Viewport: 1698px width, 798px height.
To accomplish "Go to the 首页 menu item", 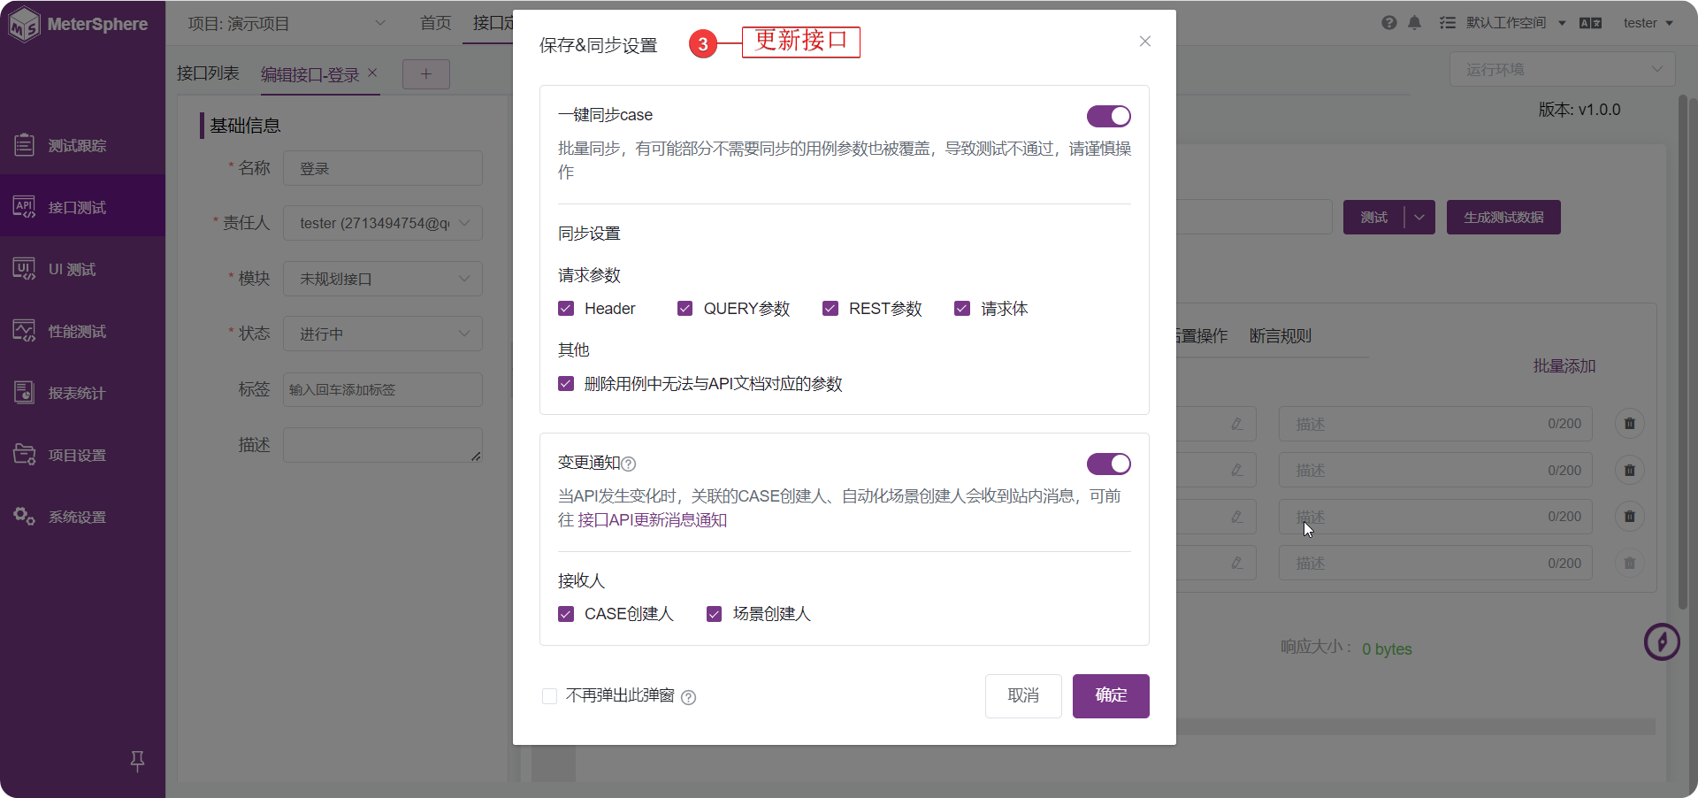I will [435, 23].
